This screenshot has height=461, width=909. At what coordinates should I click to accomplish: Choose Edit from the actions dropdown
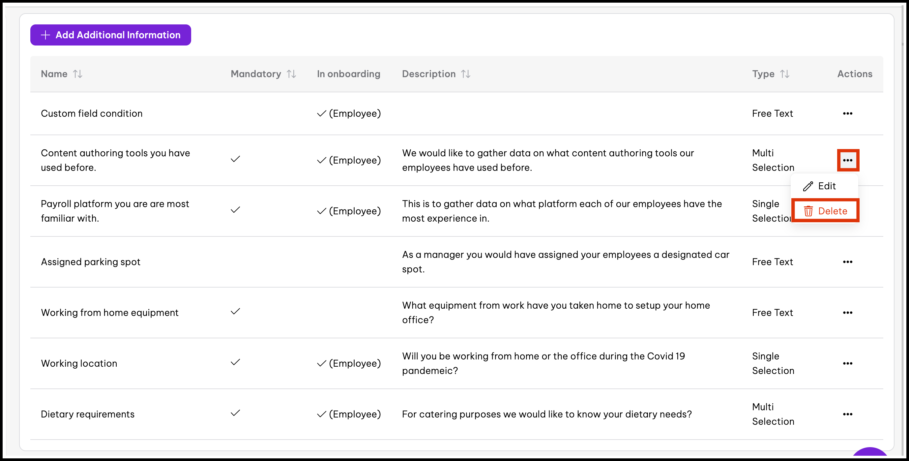[825, 186]
